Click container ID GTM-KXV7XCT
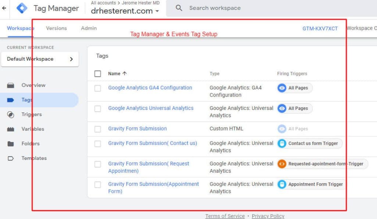 pos(320,28)
